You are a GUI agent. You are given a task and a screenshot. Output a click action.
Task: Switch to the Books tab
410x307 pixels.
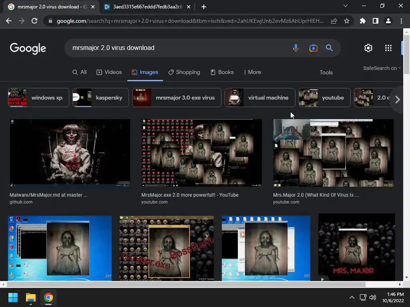(222, 72)
